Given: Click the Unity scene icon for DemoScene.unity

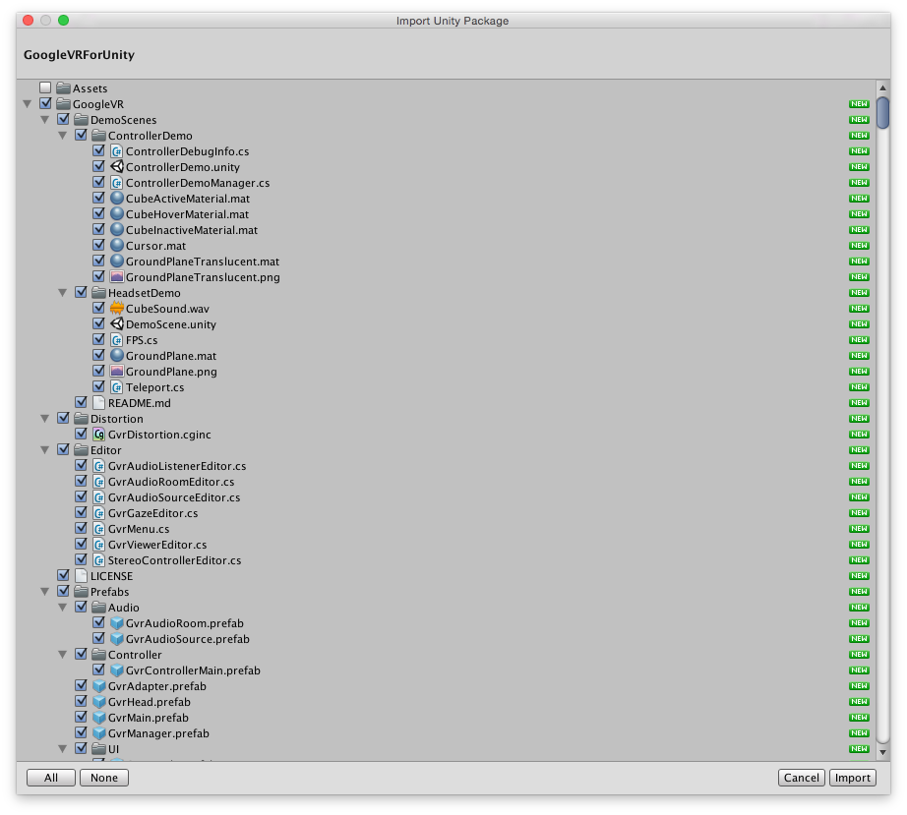Looking at the screenshot, I should click(117, 324).
